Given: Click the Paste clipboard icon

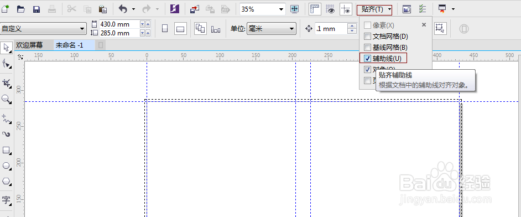Looking at the screenshot, I should coord(103,9).
